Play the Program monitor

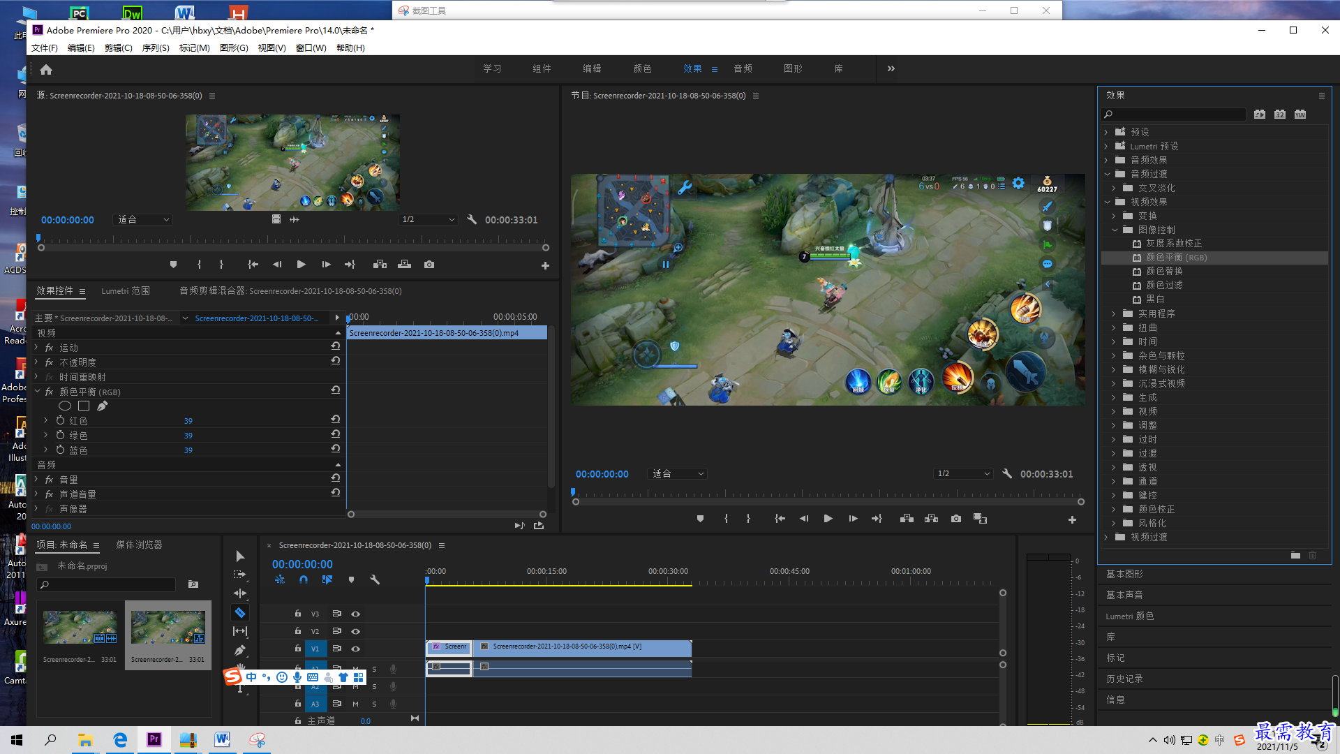828,519
